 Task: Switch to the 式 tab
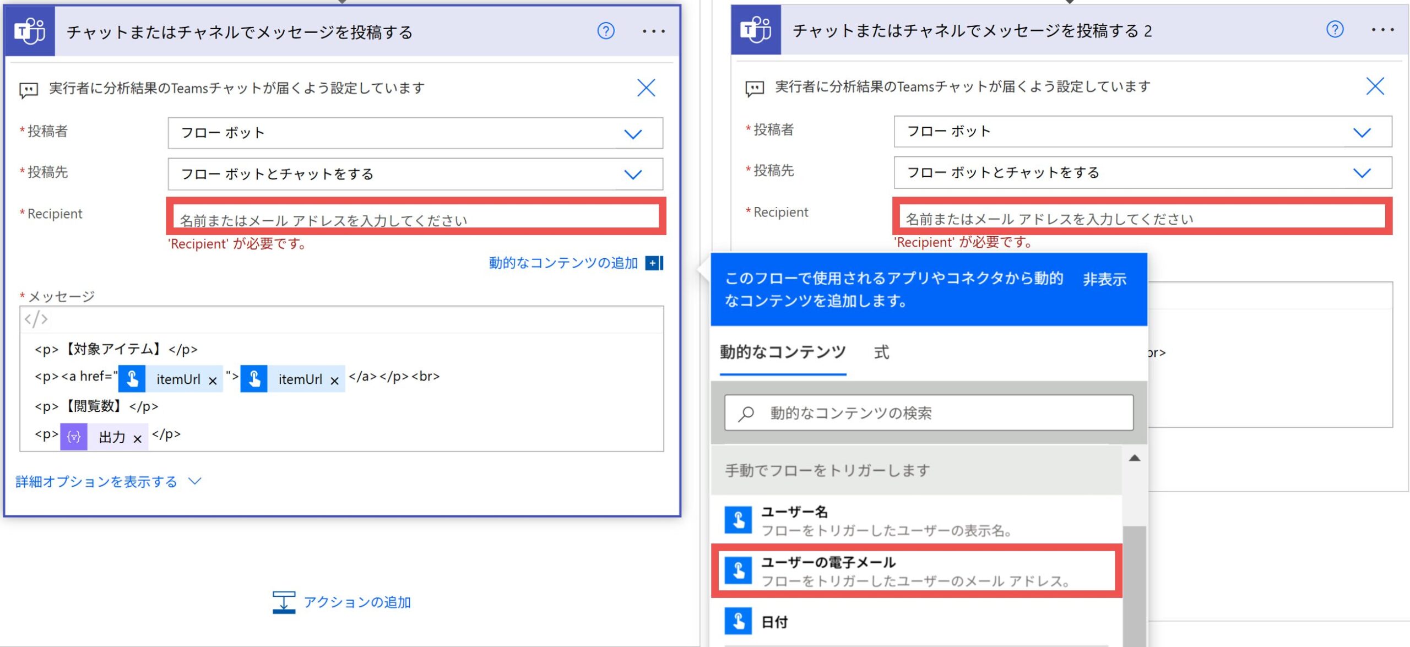[x=881, y=352]
